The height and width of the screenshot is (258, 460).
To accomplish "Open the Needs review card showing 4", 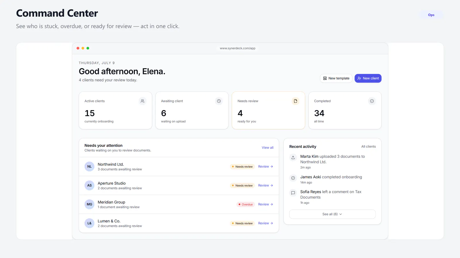I will pyautogui.click(x=268, y=110).
